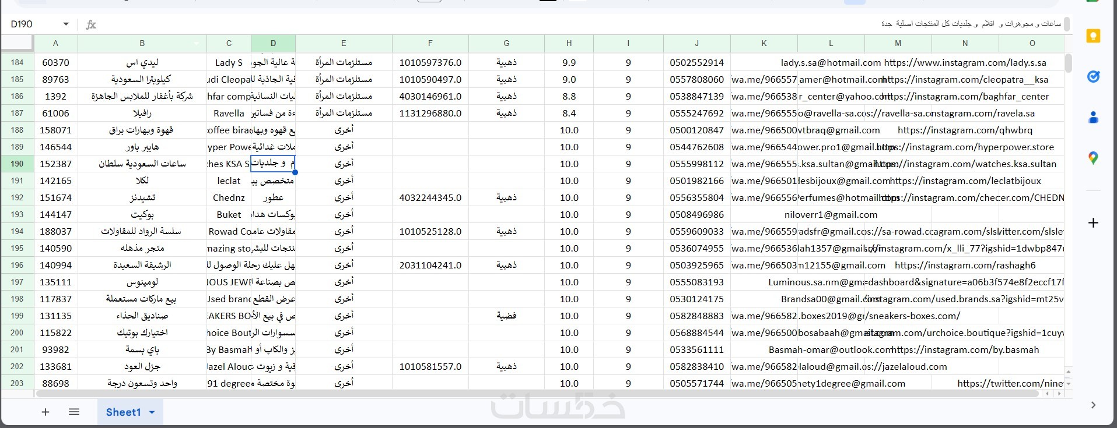This screenshot has width=1117, height=428.
Task: Click the cell "متجر مذهله"
Action: [x=142, y=248]
